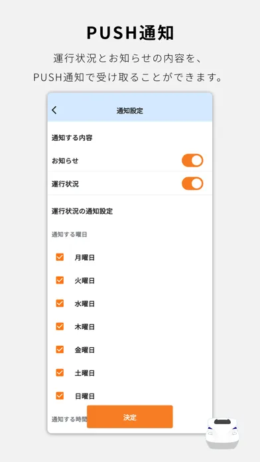Toggle the 日曜日 checkbox
260x462 pixels.
point(60,396)
